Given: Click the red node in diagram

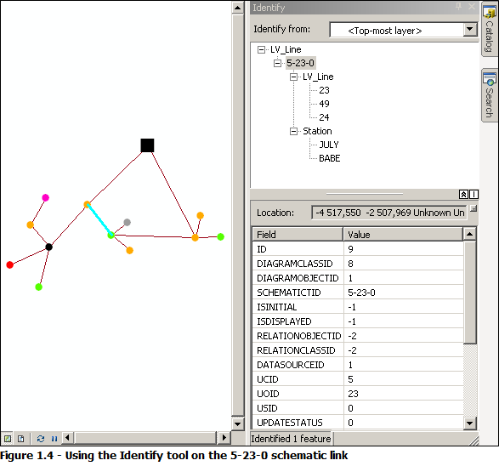Looking at the screenshot, I should click(10, 264).
